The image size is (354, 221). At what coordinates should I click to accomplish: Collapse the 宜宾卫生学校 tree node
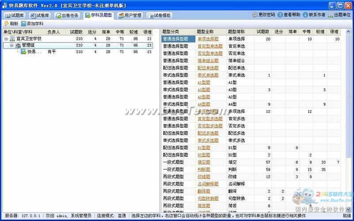(x=6, y=39)
